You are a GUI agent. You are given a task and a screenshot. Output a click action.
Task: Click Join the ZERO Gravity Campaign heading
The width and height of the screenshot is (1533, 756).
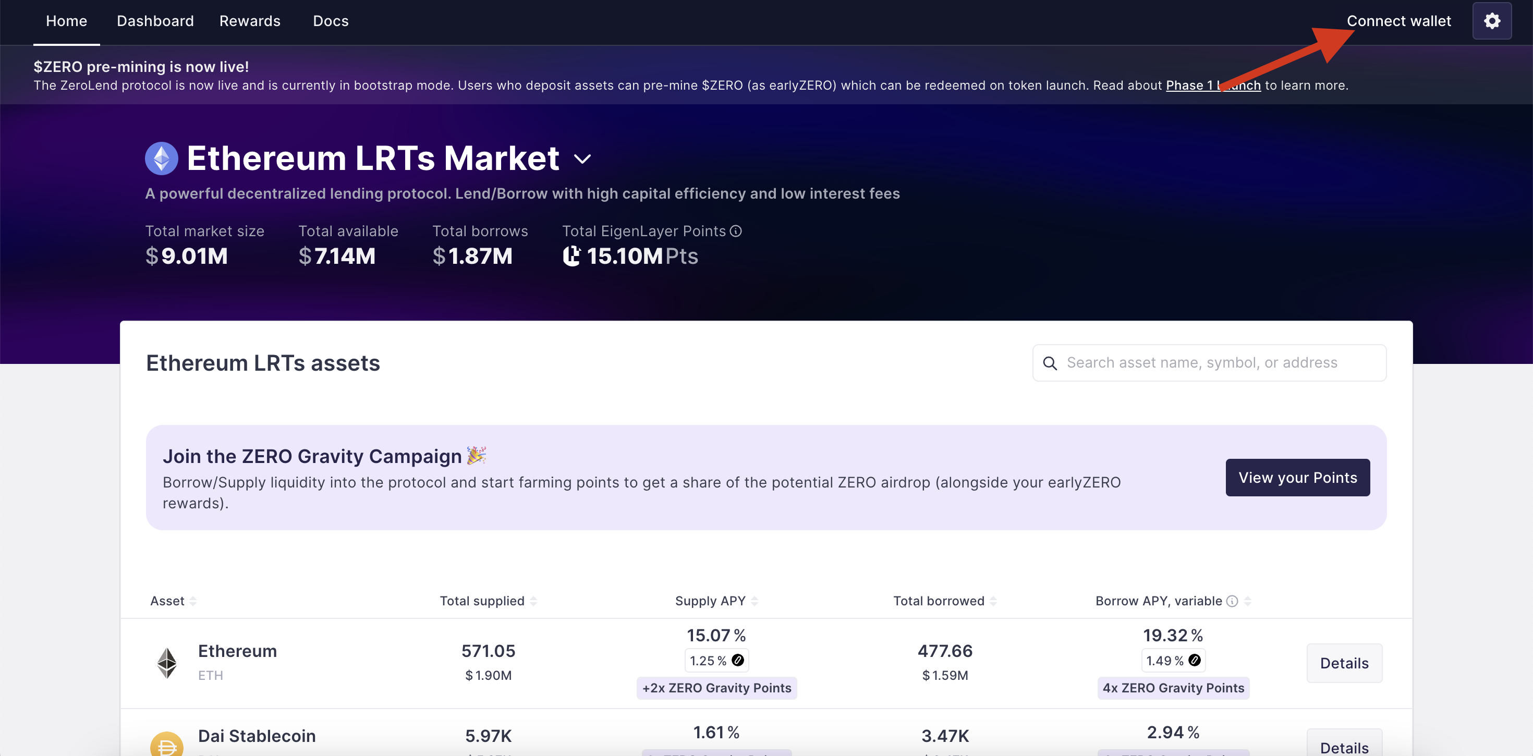click(312, 456)
